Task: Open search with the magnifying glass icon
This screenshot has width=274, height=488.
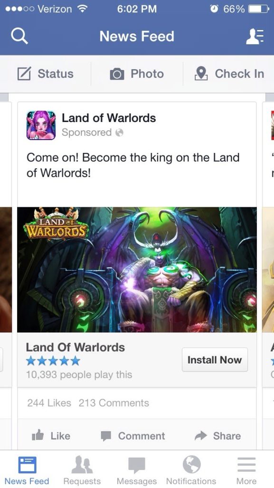Action: click(19, 36)
